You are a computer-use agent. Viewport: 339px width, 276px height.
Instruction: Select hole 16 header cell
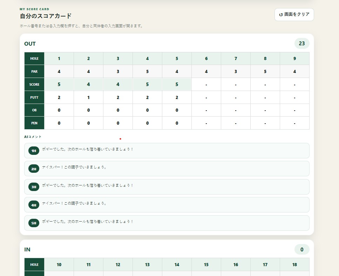(x=236, y=264)
